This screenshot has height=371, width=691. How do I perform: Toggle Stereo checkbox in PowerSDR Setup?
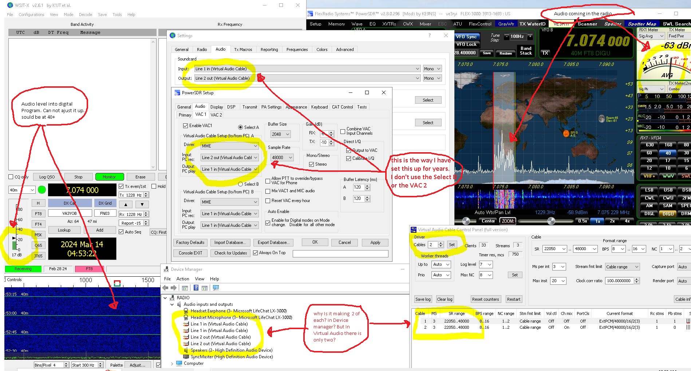click(x=311, y=165)
